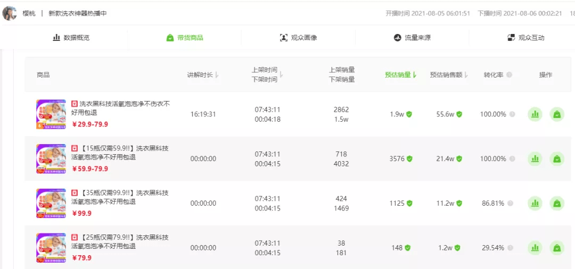Open the 流量来源 tab
Image resolution: width=575 pixels, height=269 pixels.
(412, 38)
